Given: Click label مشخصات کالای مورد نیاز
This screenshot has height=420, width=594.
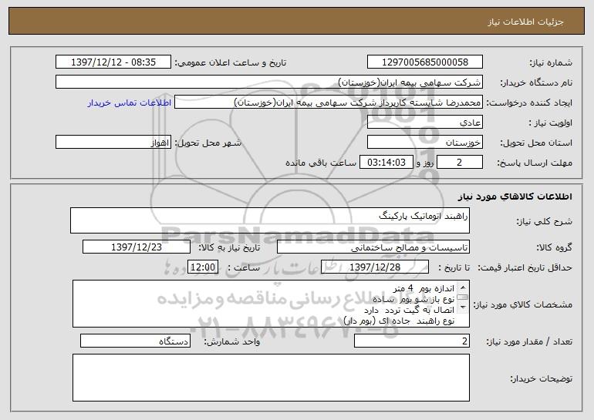Looking at the screenshot, I should pos(524,304).
